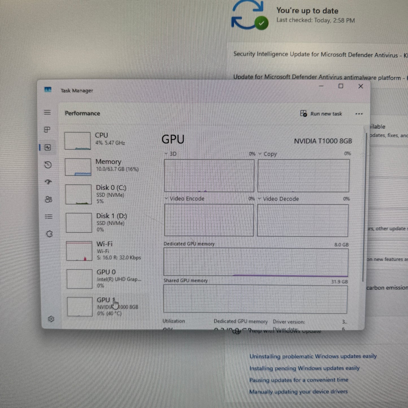Open Uninstalling problematic Windows updates easily link
Screen dimensions: 408x408
[313, 356]
